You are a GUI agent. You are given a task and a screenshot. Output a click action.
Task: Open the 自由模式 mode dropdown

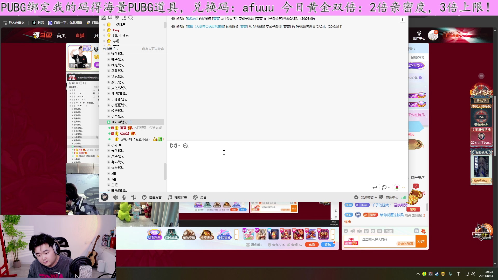pos(110,49)
